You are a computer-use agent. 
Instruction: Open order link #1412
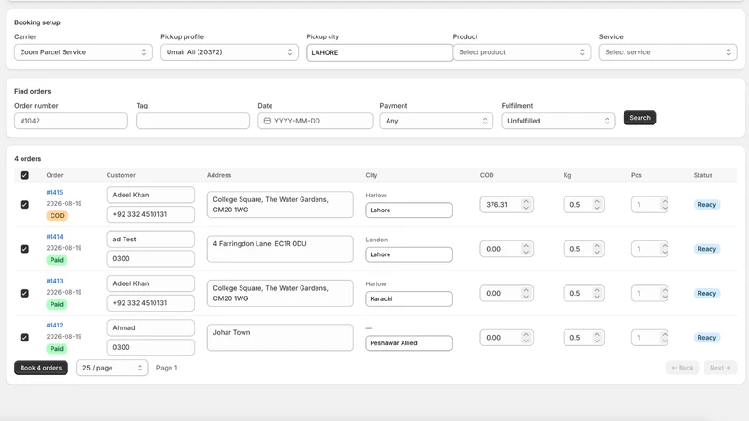(54, 325)
